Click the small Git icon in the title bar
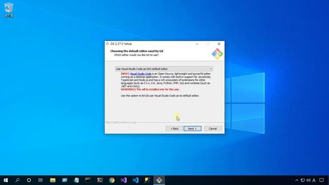Image resolution: width=329 pixels, height=185 pixels. [107, 44]
